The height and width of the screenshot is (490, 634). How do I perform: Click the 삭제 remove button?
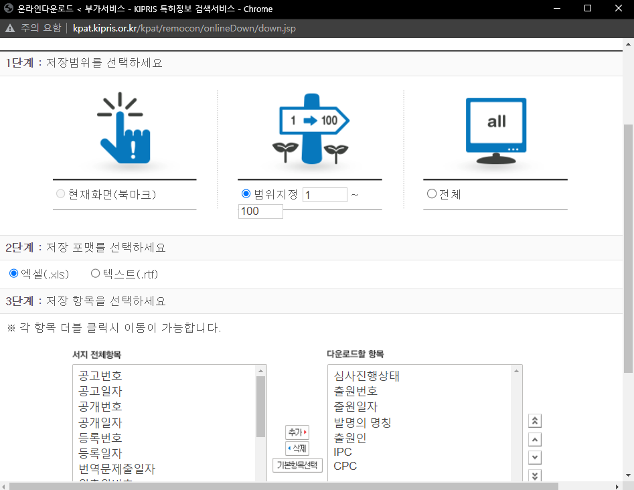click(297, 448)
